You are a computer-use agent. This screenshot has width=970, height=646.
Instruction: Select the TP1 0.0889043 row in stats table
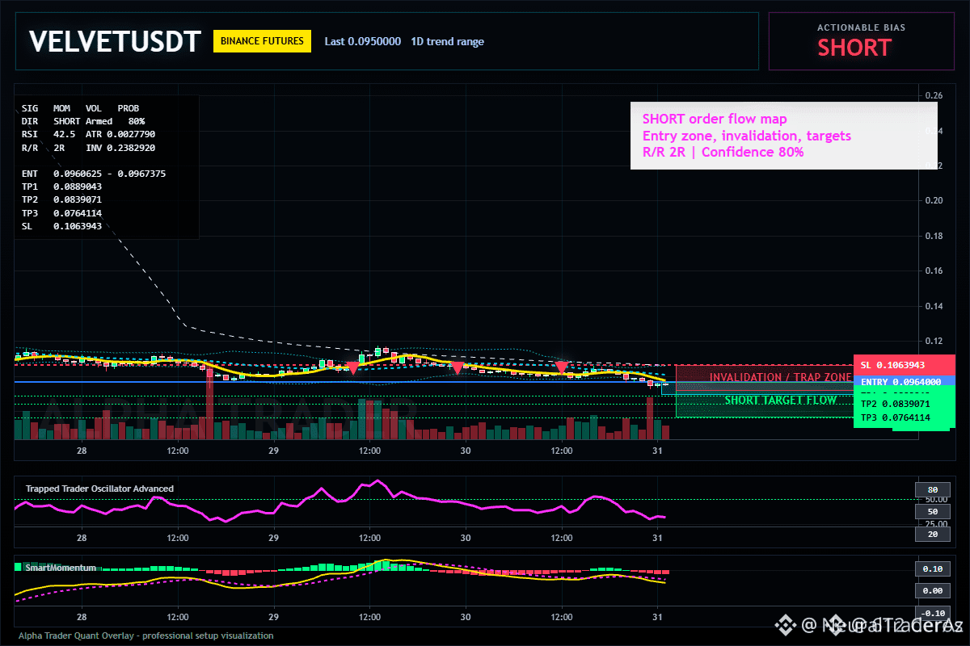[x=61, y=187]
